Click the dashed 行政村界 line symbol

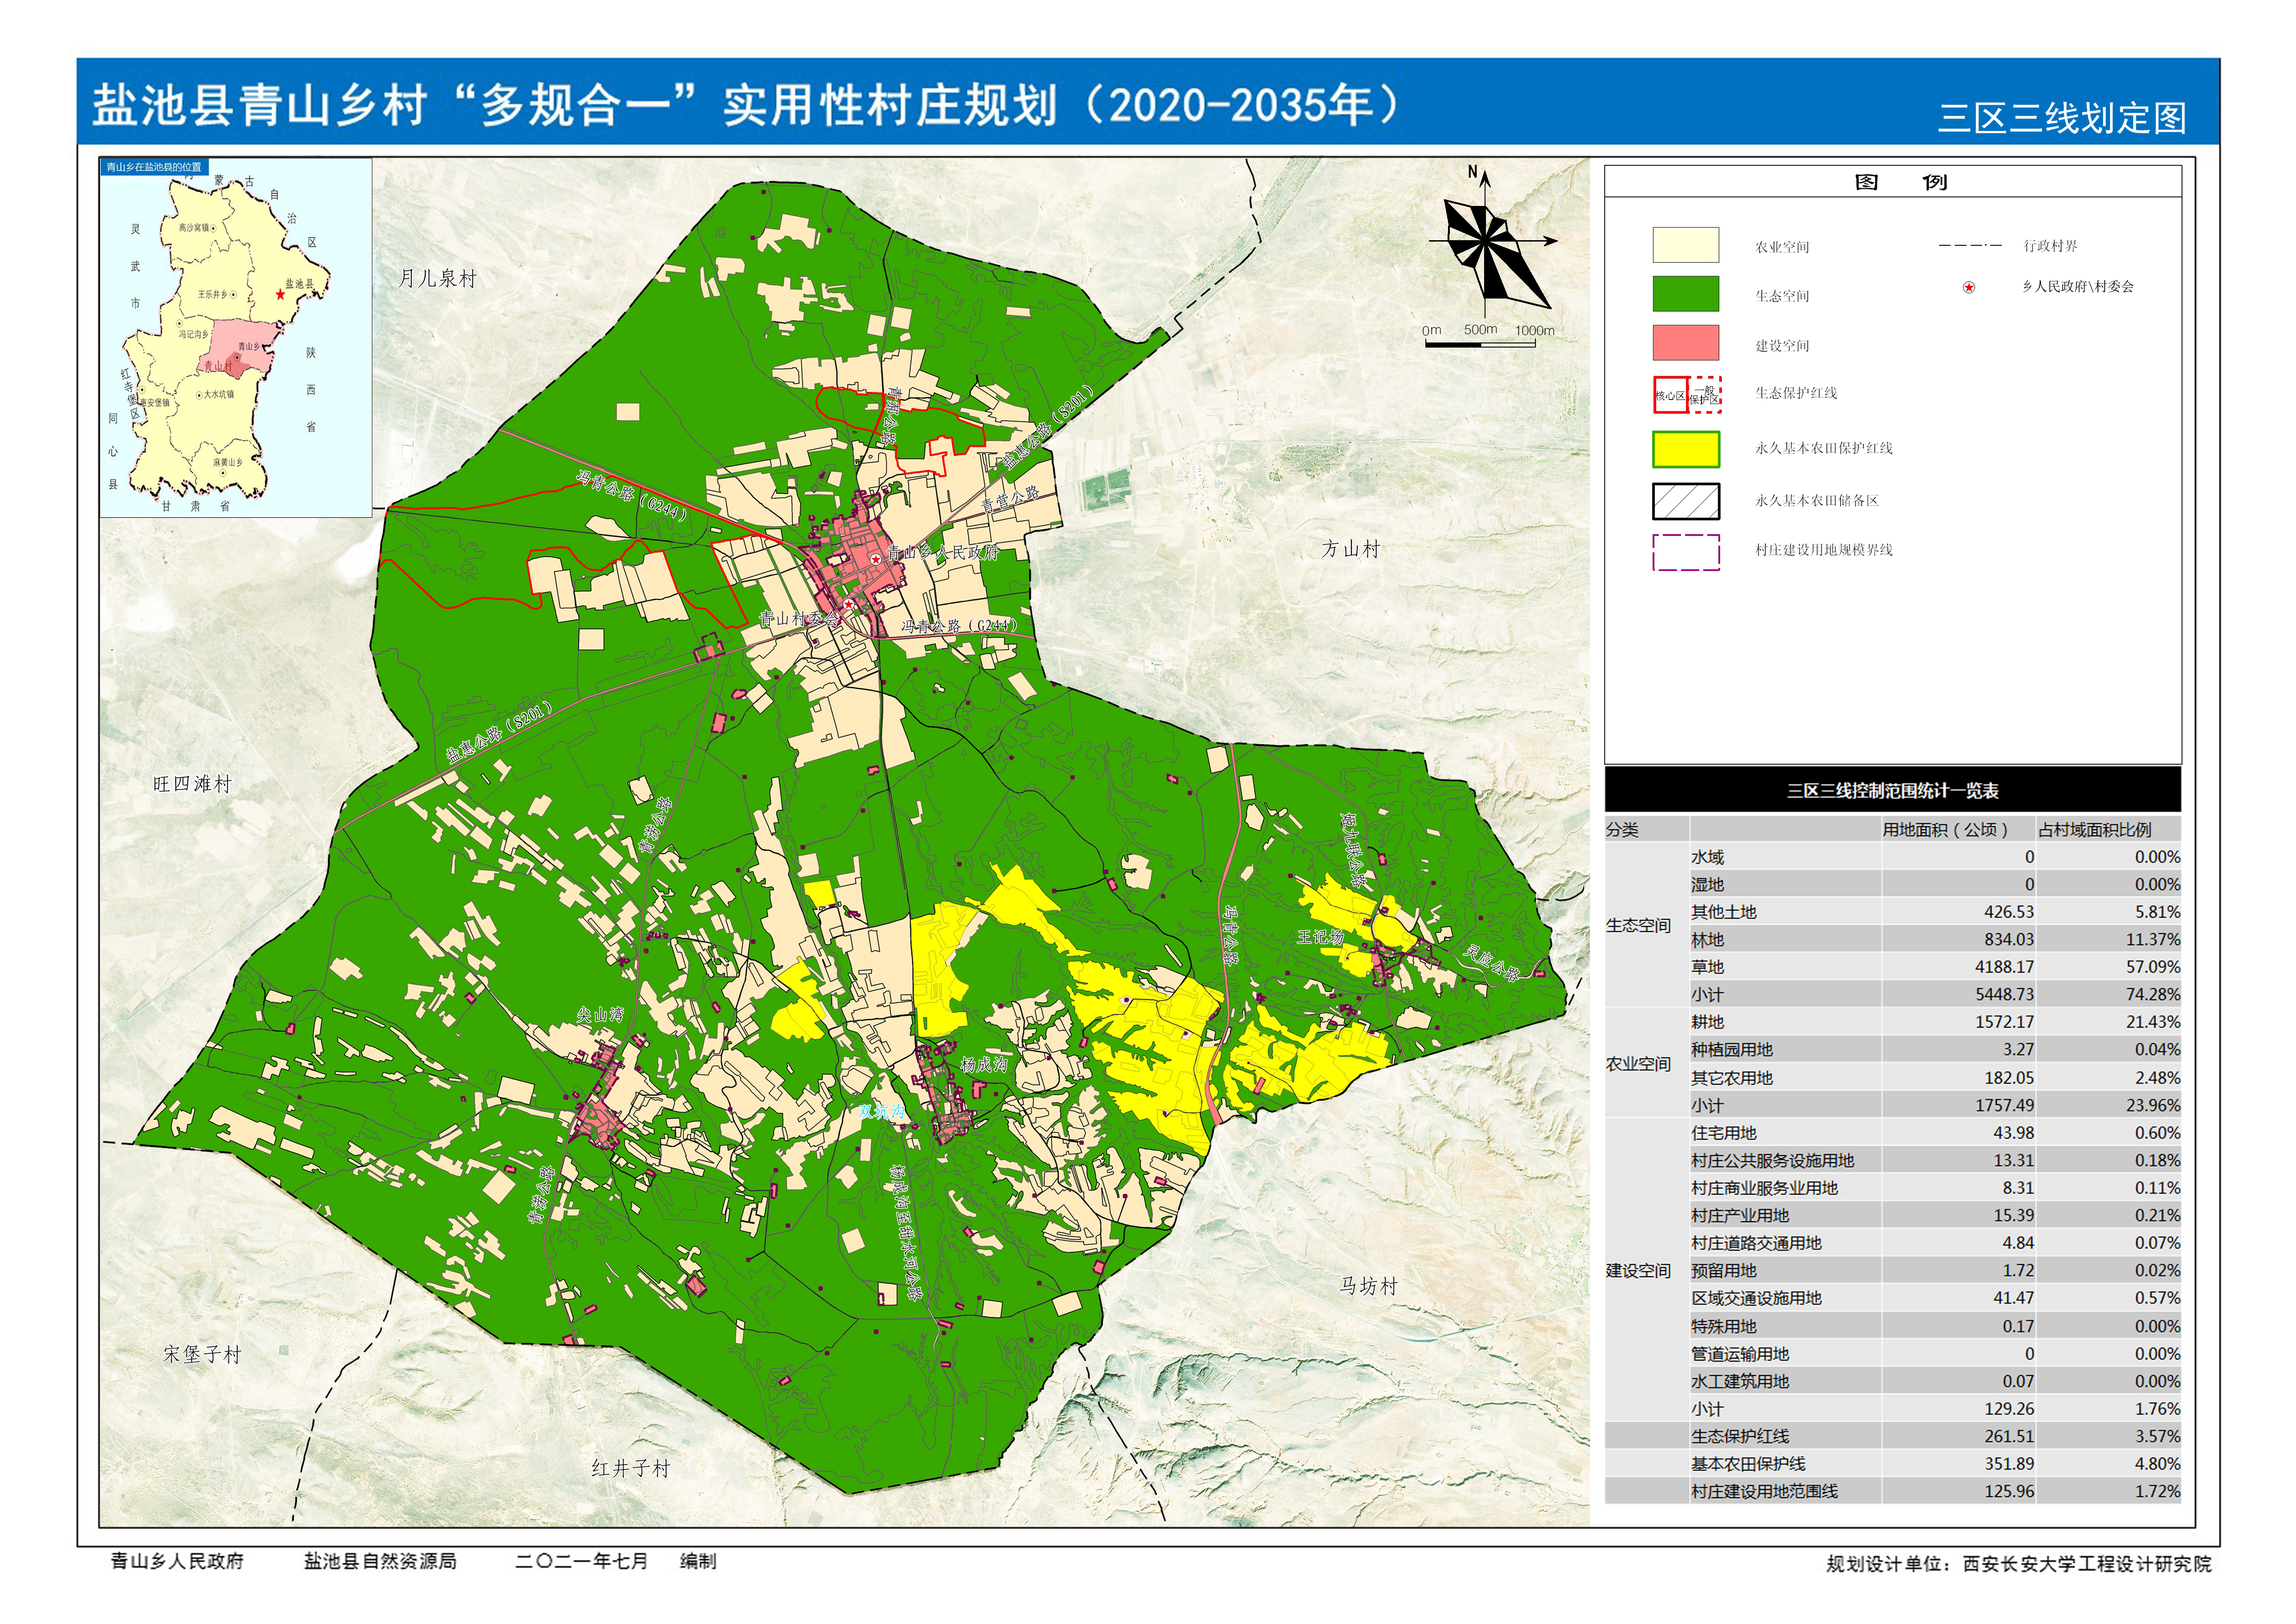1969,246
